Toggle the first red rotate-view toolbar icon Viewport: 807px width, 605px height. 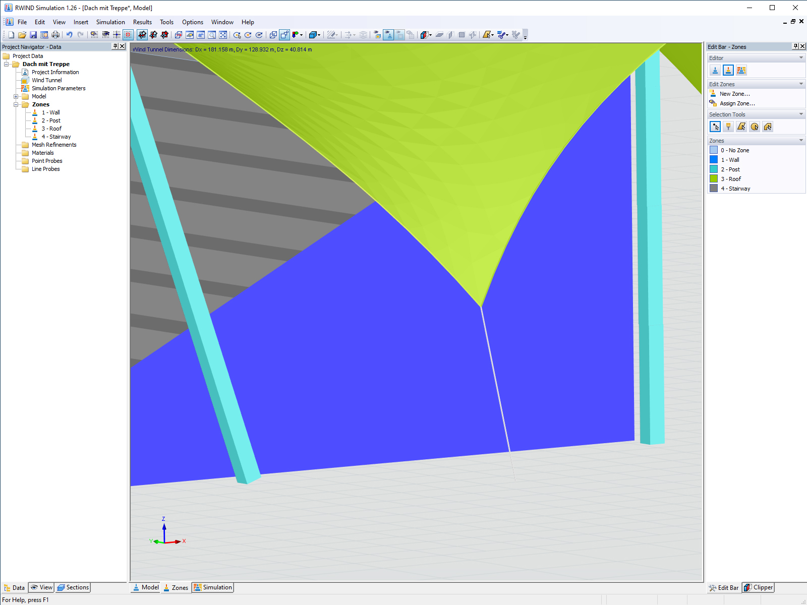(142, 35)
